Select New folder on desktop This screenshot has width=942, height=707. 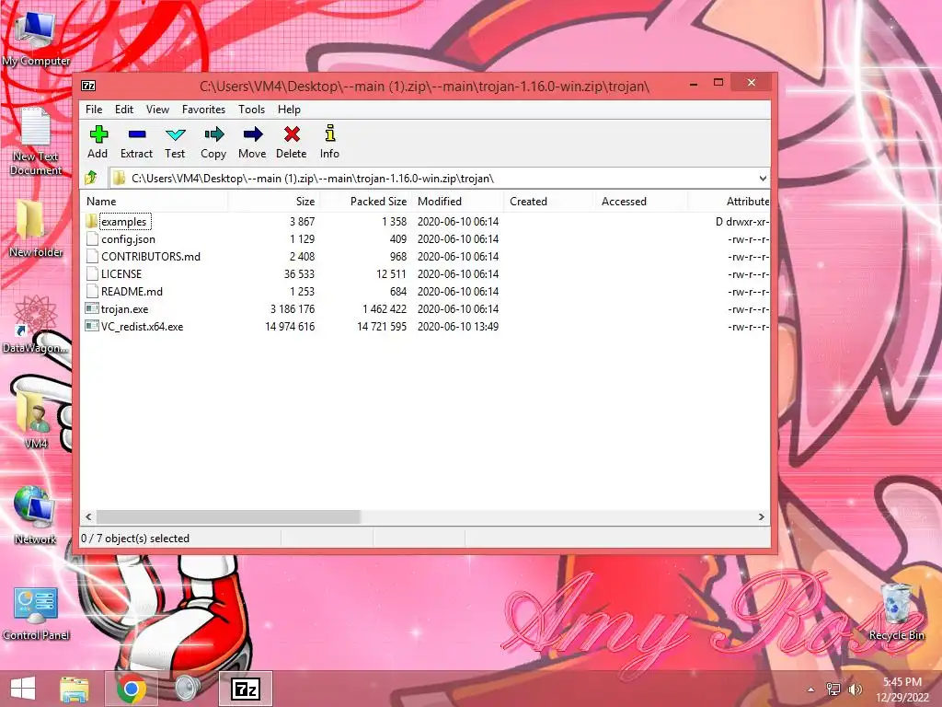tap(36, 228)
